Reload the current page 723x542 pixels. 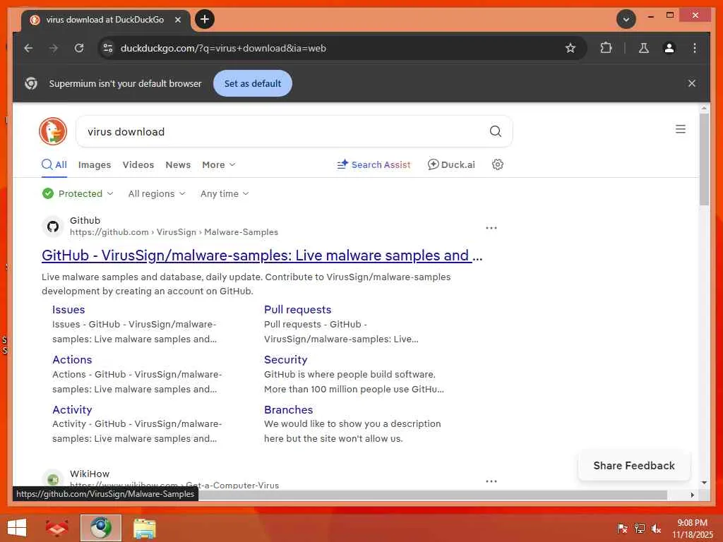tap(79, 48)
